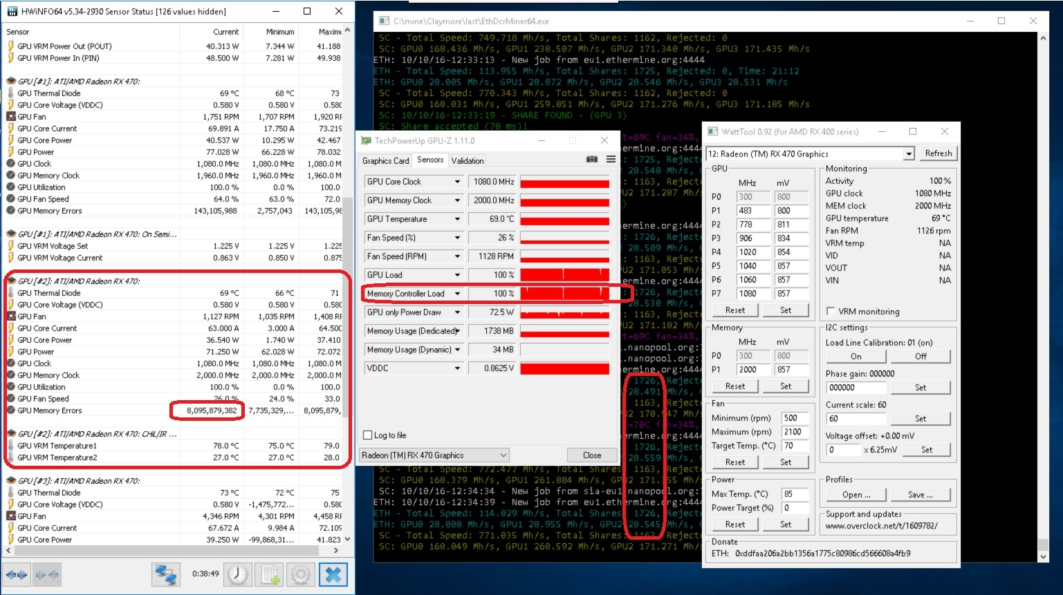Enable the Log to file checkbox

click(368, 435)
